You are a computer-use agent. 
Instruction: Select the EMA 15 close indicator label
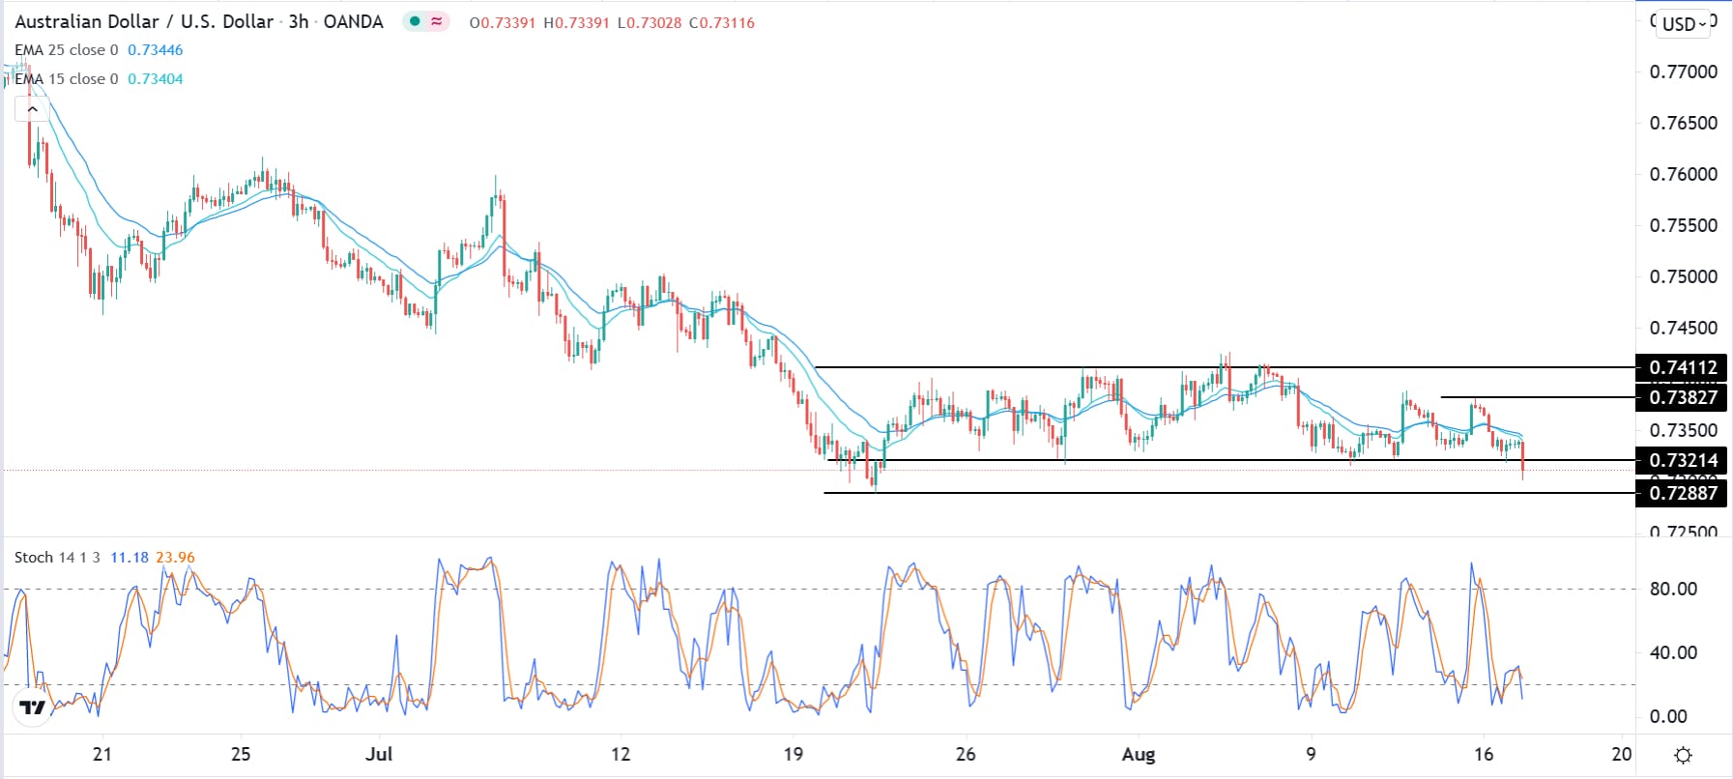click(67, 79)
